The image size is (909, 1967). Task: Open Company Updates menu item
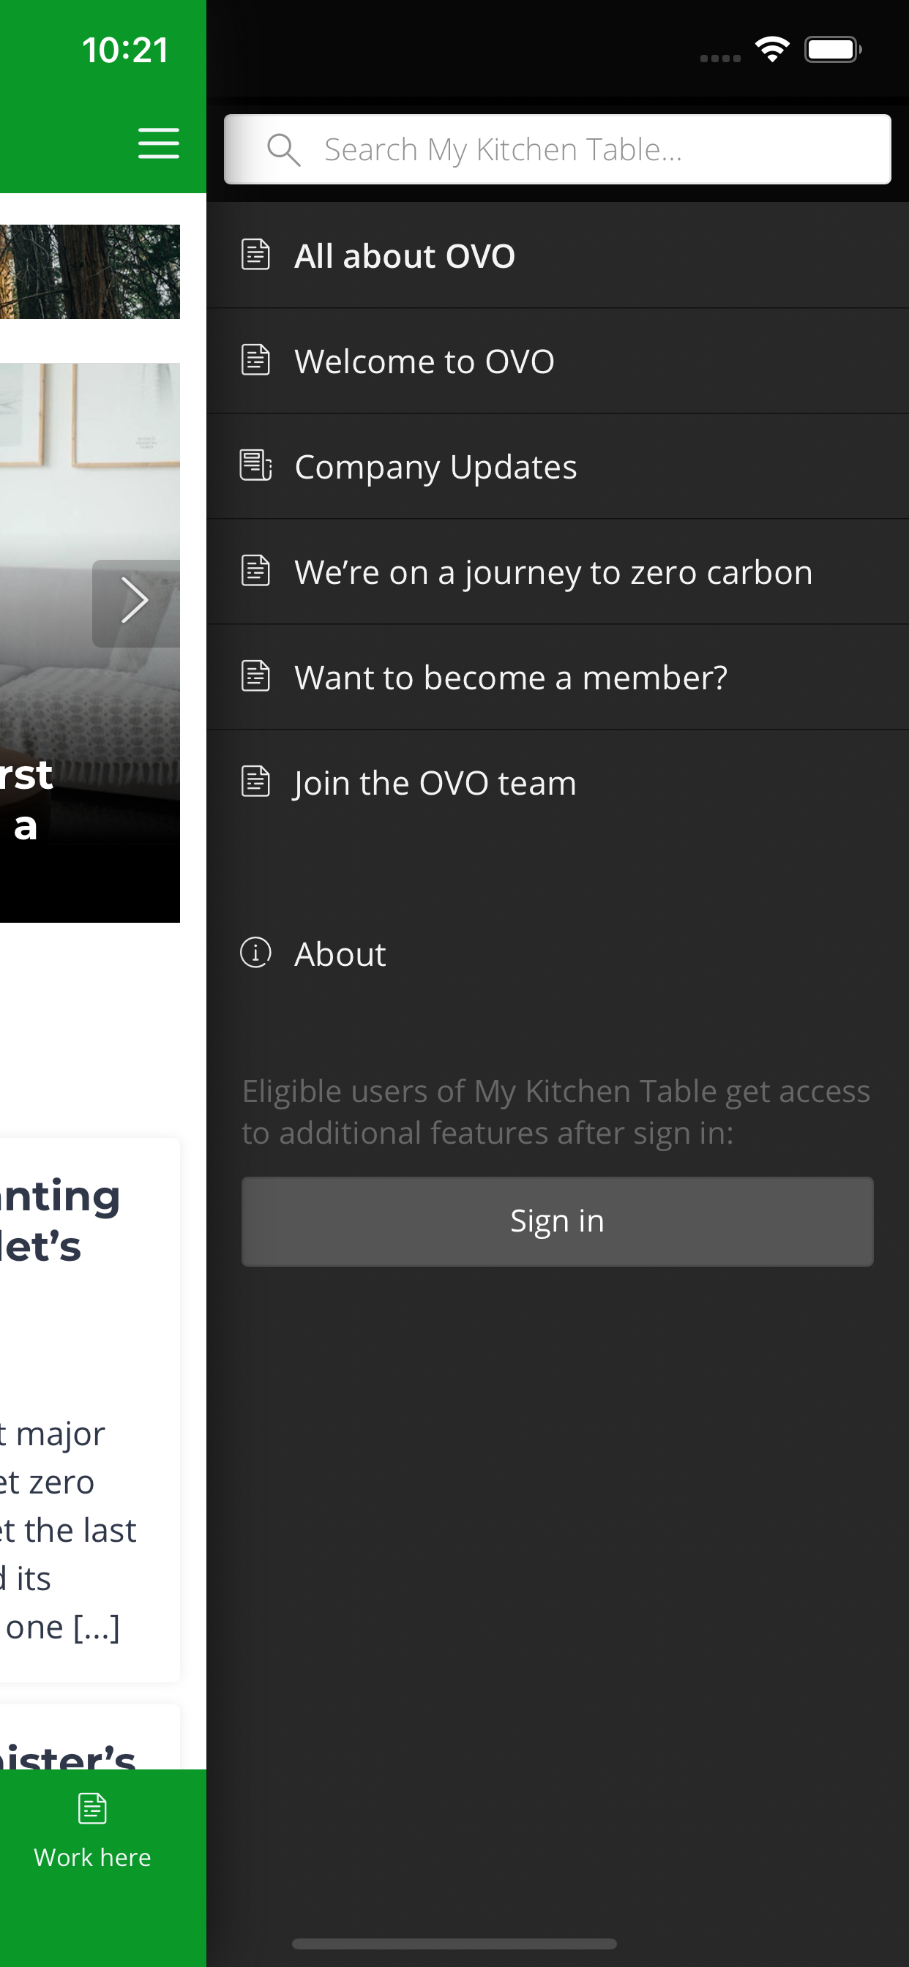(x=557, y=467)
